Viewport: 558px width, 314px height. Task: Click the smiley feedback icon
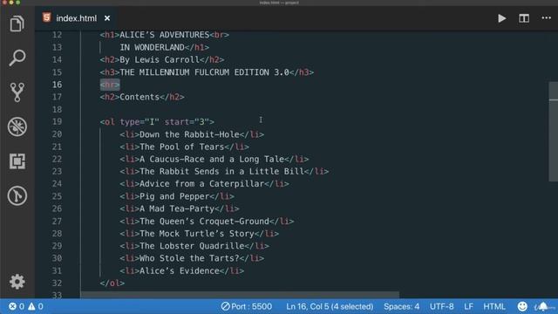click(x=522, y=306)
